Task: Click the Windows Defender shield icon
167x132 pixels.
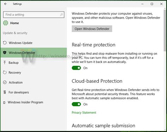Action: pos(5,52)
